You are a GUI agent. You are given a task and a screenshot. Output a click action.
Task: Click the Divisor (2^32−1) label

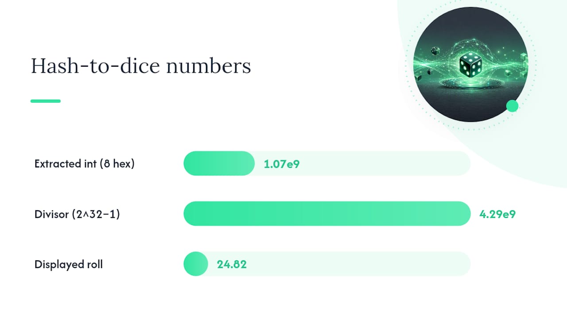coord(78,214)
